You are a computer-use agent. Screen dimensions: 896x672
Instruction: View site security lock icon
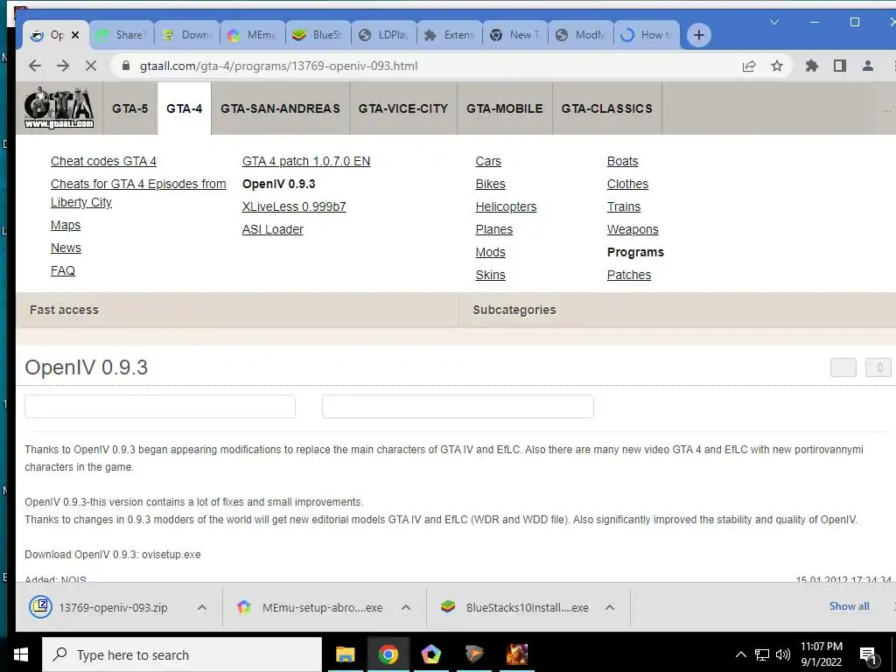(126, 66)
